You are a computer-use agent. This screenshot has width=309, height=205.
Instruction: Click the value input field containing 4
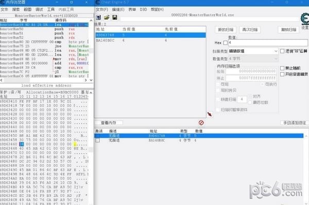268,43
